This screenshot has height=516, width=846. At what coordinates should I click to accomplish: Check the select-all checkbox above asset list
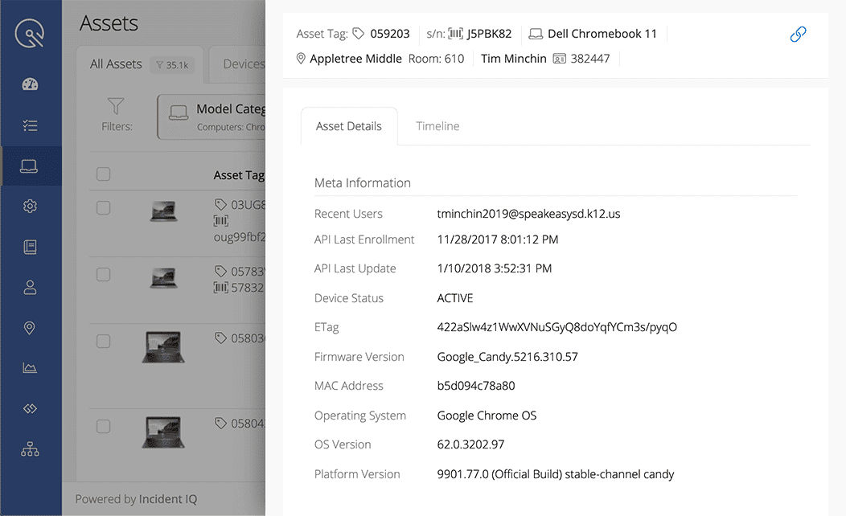103,174
